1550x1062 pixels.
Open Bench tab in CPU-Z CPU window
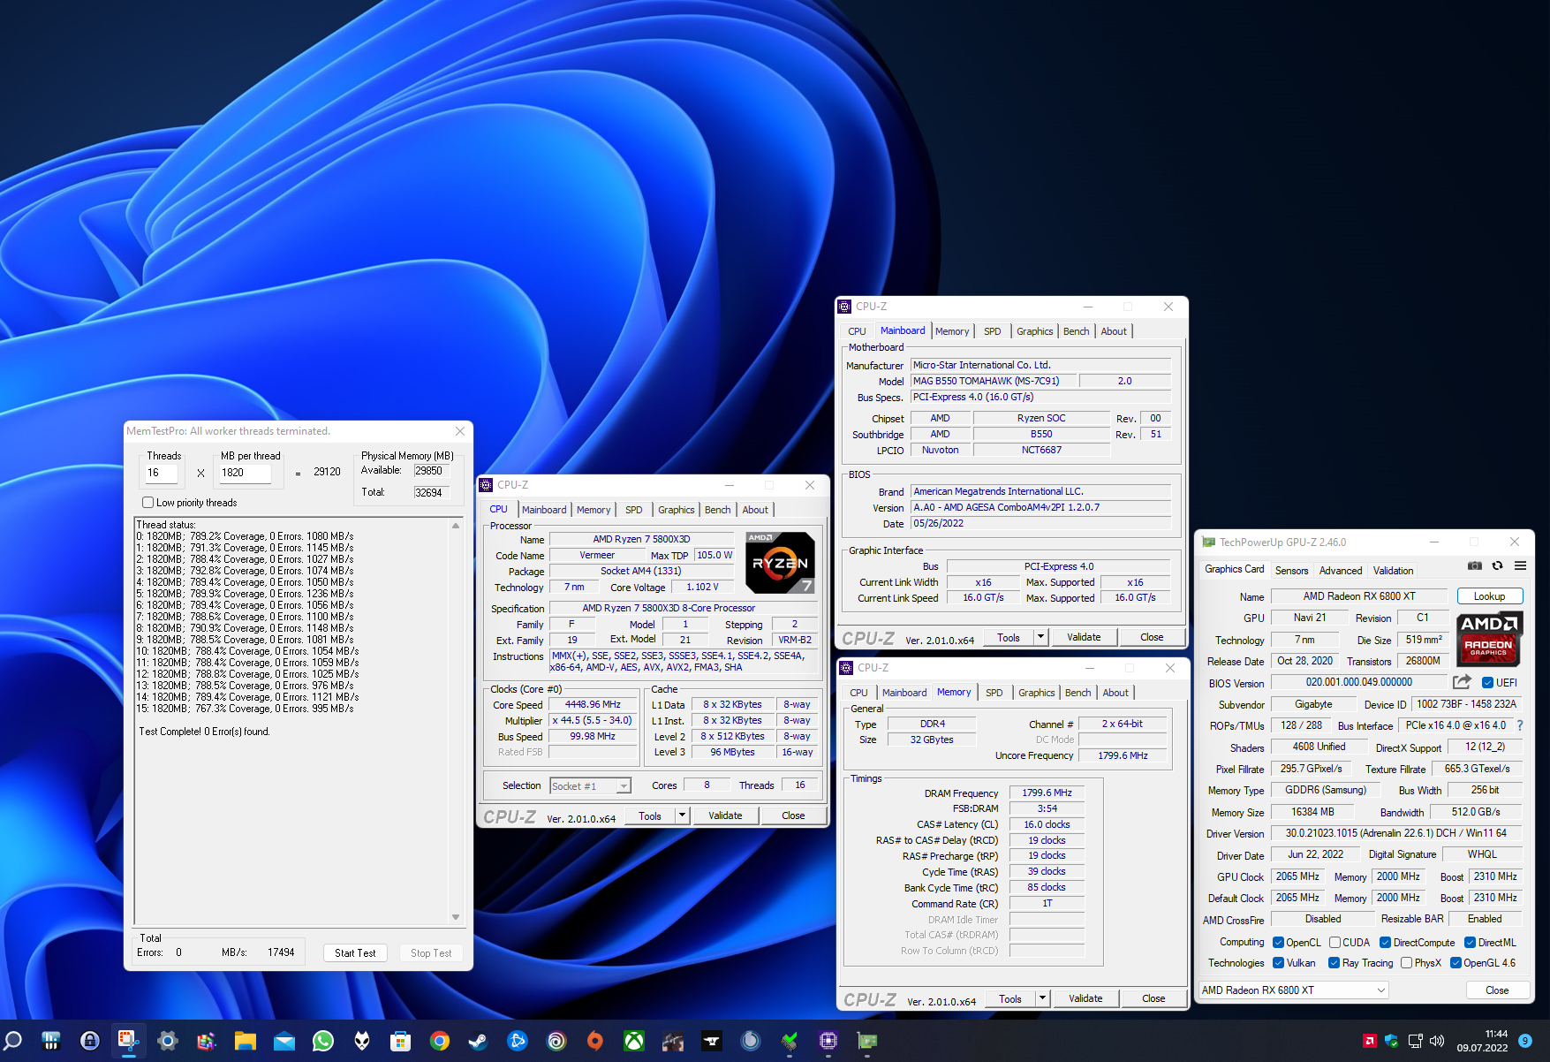coord(717,510)
